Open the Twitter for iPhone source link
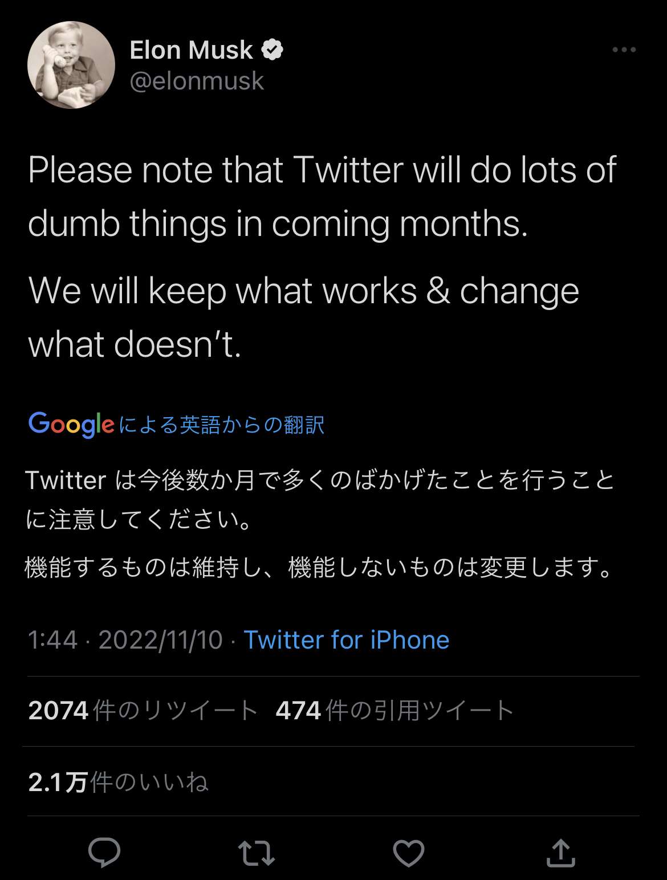This screenshot has width=667, height=880. coord(347,639)
